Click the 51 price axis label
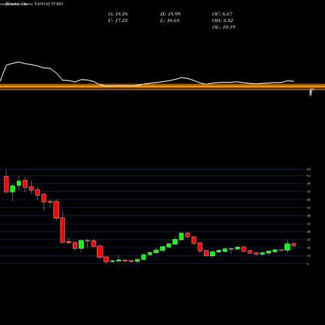The height and width of the screenshot is (325, 325). coord(309,192)
